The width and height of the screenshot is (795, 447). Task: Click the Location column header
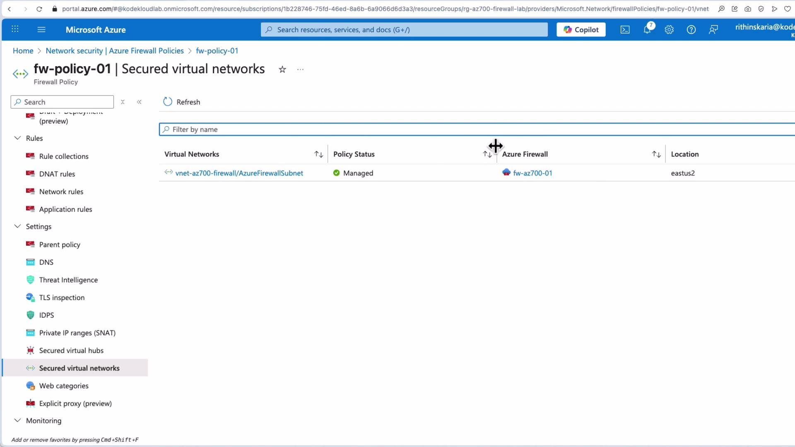[x=685, y=154]
